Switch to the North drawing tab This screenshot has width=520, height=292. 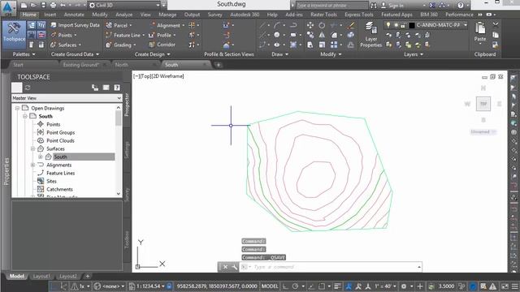point(121,65)
